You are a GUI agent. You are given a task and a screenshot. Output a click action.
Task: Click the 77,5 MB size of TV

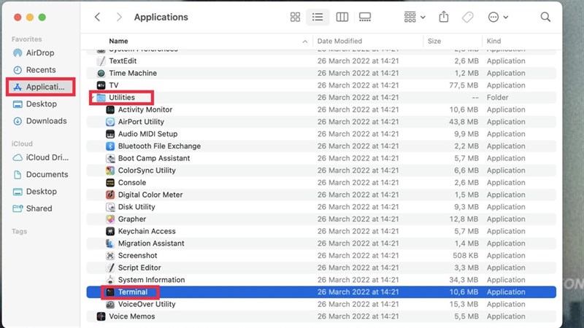[x=464, y=85]
